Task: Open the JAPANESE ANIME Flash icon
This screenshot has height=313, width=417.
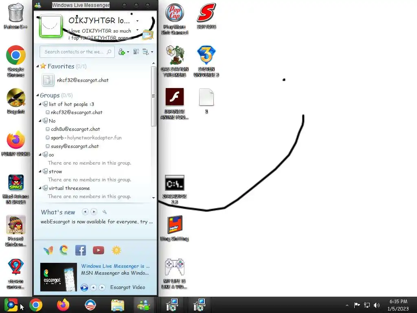Action: click(174, 104)
